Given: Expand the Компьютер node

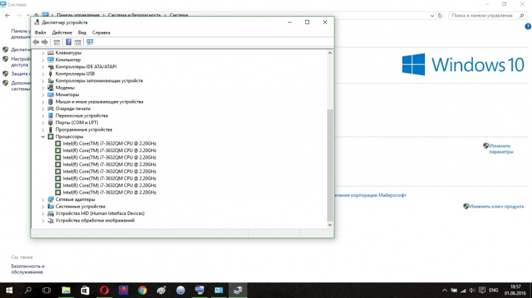Looking at the screenshot, I should [x=43, y=60].
